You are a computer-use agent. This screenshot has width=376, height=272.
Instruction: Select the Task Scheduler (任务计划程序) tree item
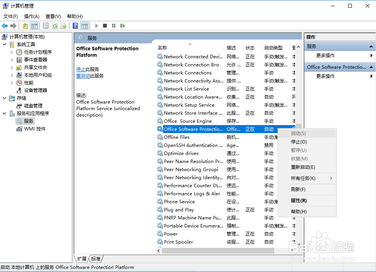pyautogui.click(x=38, y=52)
